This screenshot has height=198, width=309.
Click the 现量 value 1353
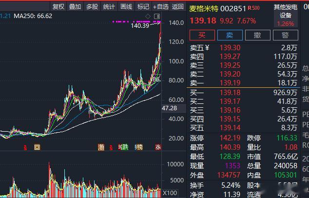(233, 166)
